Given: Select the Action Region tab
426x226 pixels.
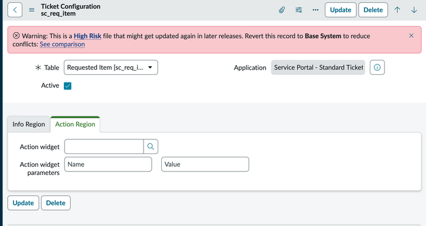Looking at the screenshot, I should point(75,124).
